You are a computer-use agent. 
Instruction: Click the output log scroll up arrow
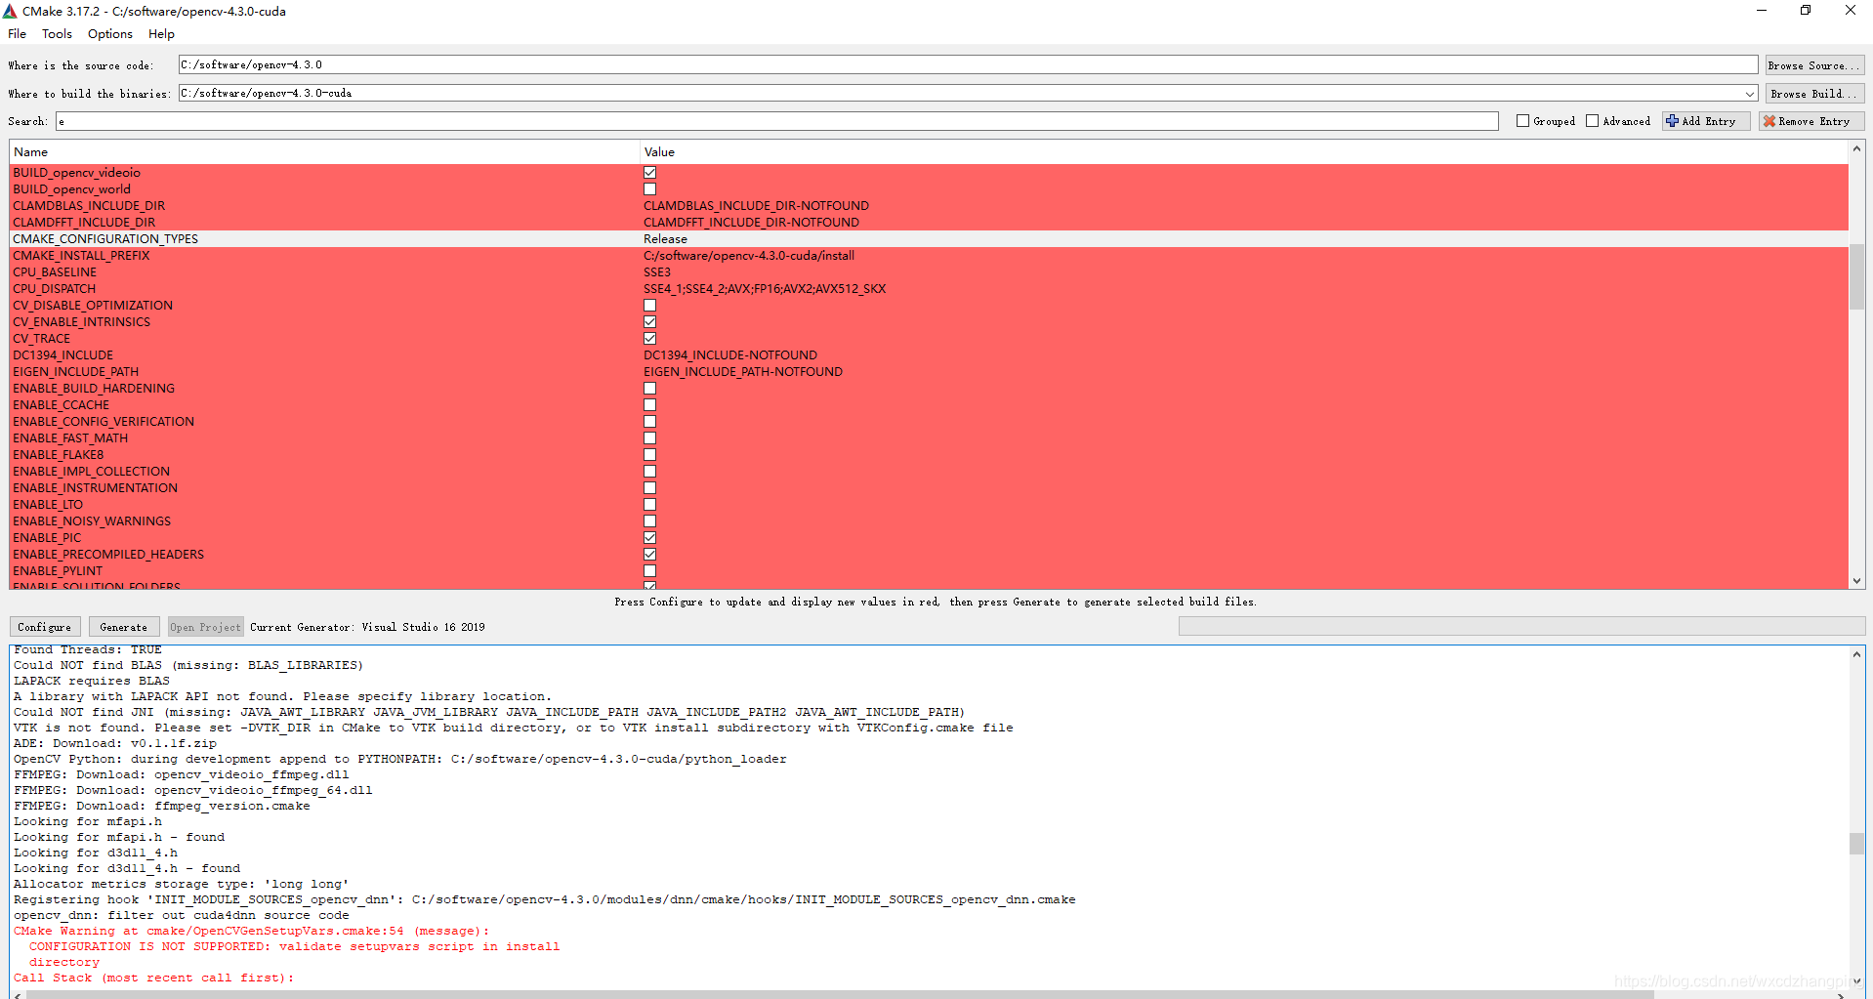[1856, 654]
